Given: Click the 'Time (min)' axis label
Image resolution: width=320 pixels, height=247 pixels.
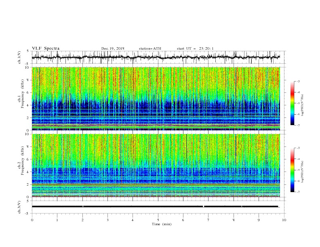Looking at the screenshot, I should pos(162,224).
